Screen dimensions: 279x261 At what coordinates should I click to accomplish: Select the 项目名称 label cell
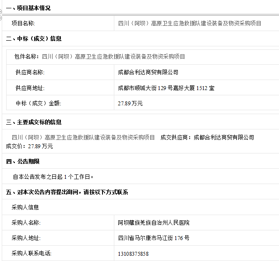click(x=23, y=23)
